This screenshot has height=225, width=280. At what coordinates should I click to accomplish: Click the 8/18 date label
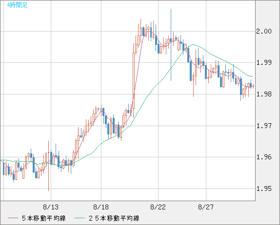click(101, 207)
